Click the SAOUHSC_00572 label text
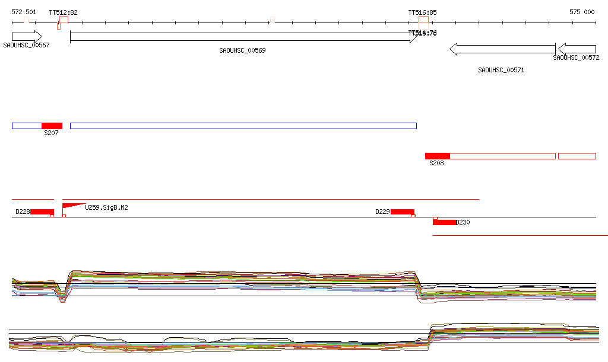Image resolution: width=608 pixels, height=362 pixels. pyautogui.click(x=576, y=57)
